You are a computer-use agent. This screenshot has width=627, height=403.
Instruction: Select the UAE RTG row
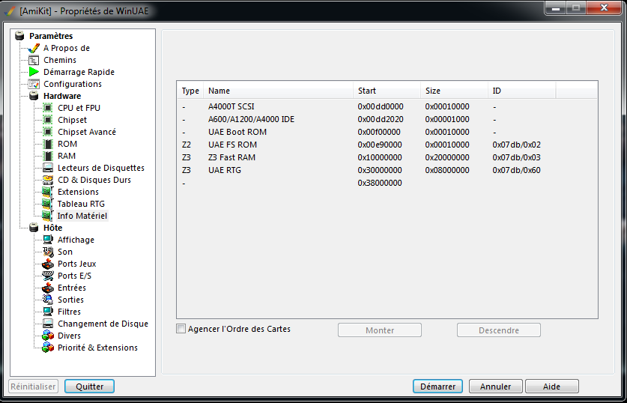(x=387, y=170)
